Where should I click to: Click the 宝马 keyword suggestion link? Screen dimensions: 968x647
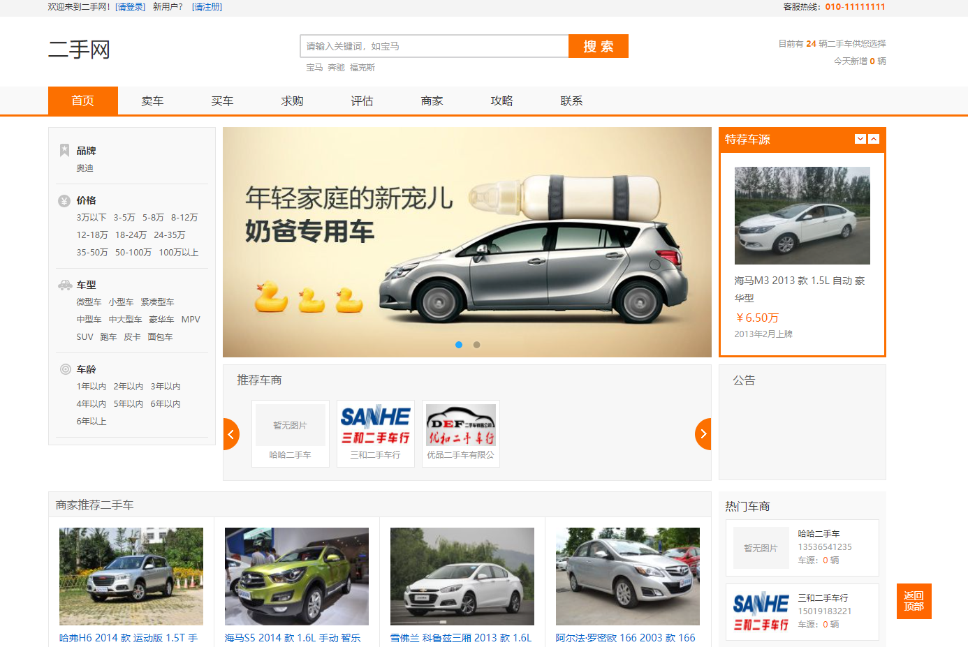(x=311, y=67)
